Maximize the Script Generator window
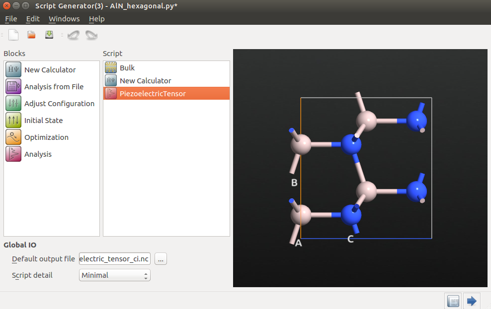491x309 pixels. tap(26, 5)
